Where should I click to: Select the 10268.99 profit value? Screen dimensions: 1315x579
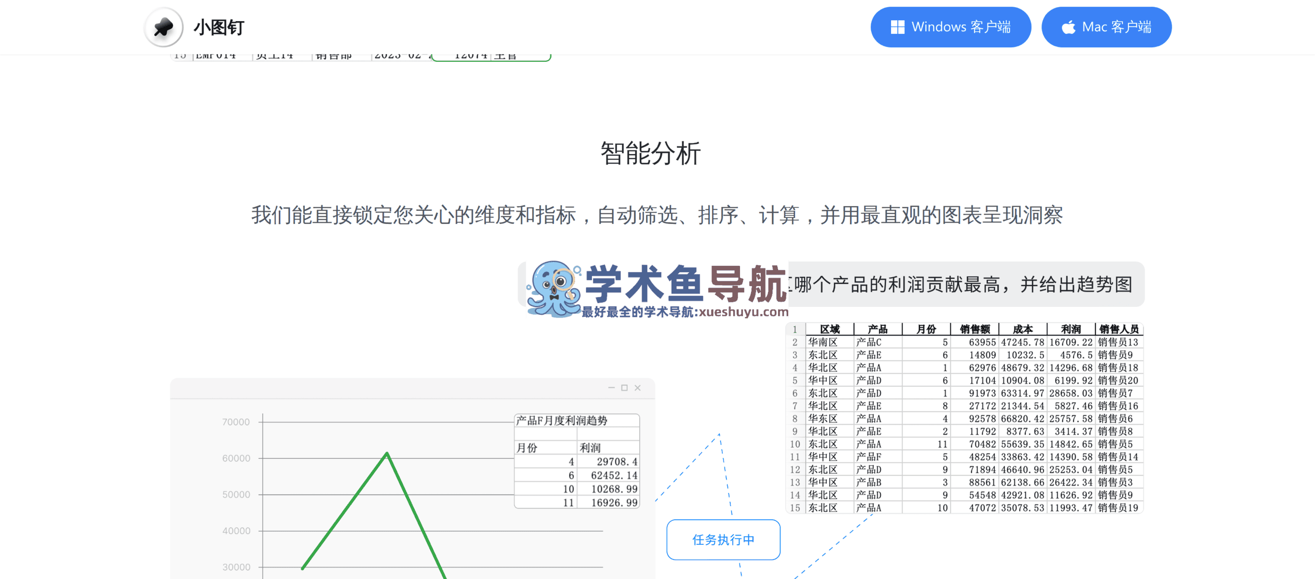614,489
